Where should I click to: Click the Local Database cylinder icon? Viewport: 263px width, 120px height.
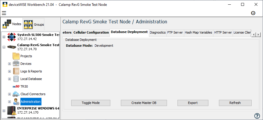pos(16,79)
